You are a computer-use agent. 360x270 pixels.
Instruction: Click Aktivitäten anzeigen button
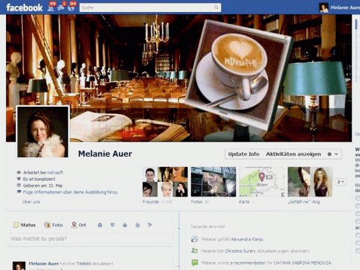click(293, 154)
